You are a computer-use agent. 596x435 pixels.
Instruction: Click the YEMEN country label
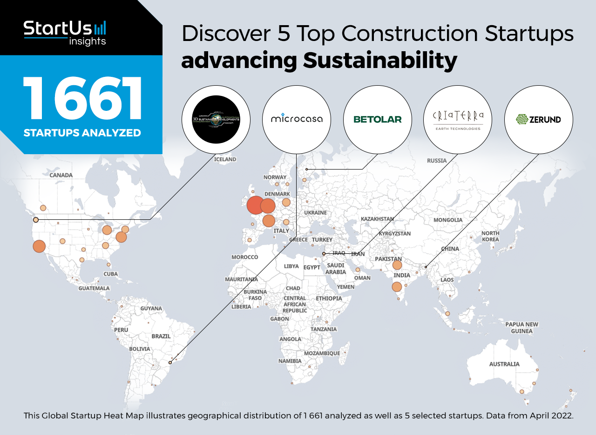click(345, 287)
